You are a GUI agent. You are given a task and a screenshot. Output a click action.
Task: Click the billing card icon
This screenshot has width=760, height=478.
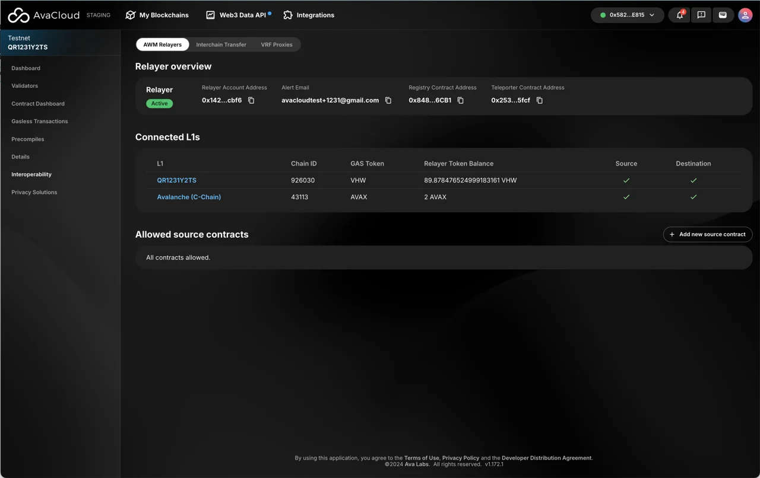(x=723, y=15)
